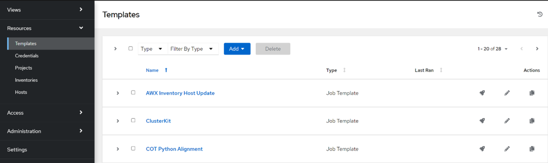Expand the ClusterKit row details
This screenshot has height=163, width=548.
click(x=118, y=121)
